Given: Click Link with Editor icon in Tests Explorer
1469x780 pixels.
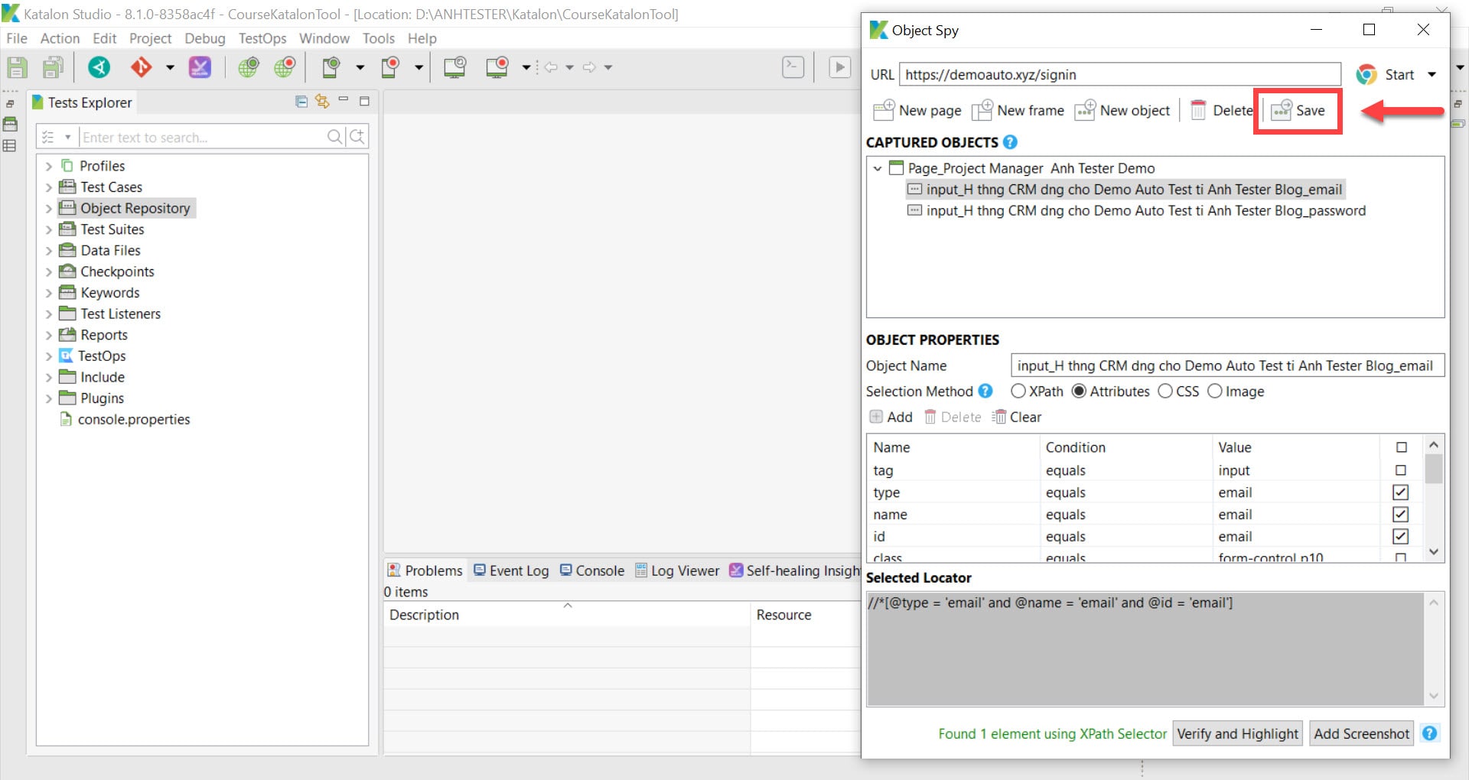Looking at the screenshot, I should click(x=322, y=102).
